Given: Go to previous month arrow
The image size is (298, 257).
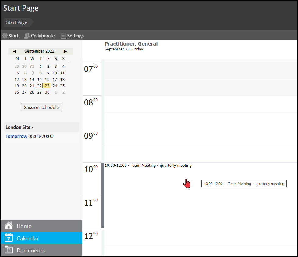Looking at the screenshot, I should (x=14, y=51).
